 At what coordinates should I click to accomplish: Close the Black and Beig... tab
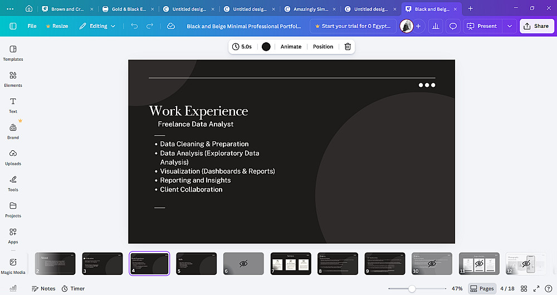(455, 9)
